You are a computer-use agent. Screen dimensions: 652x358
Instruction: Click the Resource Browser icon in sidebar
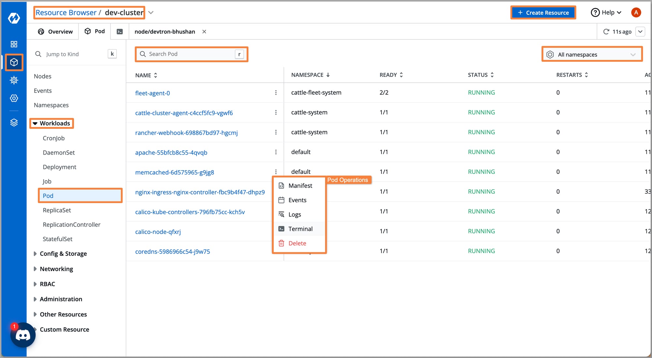coord(14,62)
